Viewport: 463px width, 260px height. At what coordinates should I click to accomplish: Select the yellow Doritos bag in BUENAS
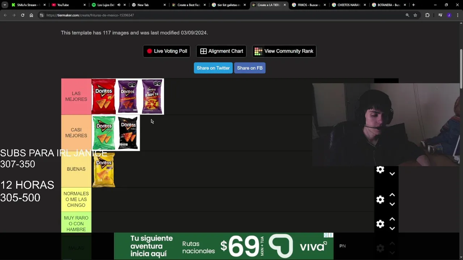(103, 169)
